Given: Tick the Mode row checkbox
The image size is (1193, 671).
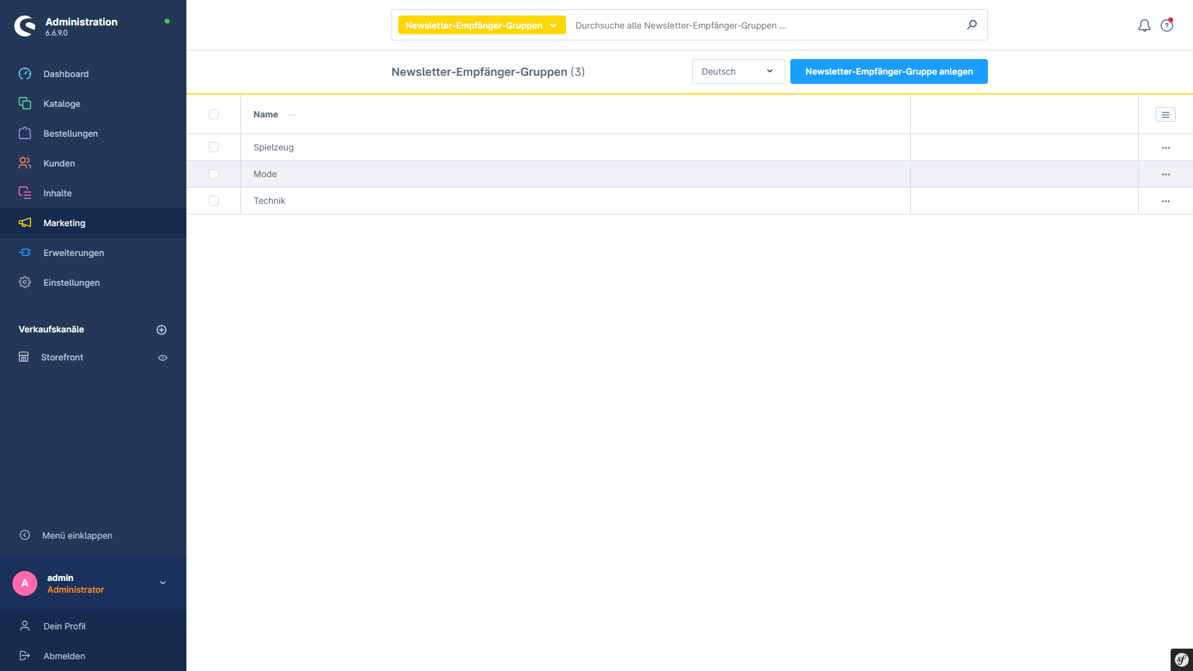Looking at the screenshot, I should pos(214,174).
